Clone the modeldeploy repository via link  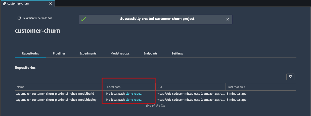click(134, 100)
